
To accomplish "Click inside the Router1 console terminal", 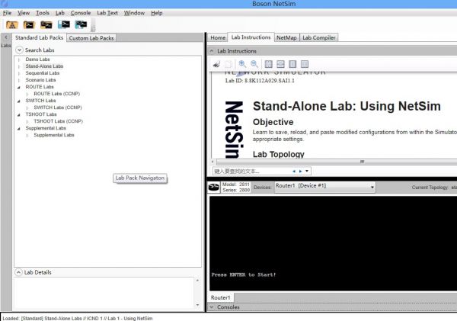I will pyautogui.click(x=333, y=243).
